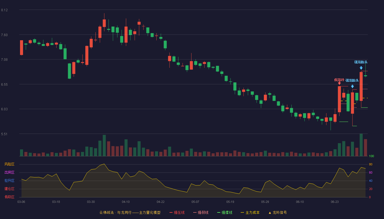Click the 6.03 price axis label

(x=4, y=109)
